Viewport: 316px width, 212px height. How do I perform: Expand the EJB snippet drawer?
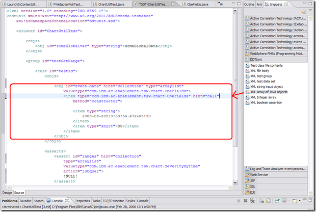click(x=276, y=192)
